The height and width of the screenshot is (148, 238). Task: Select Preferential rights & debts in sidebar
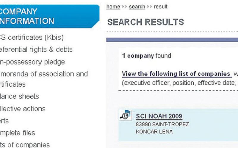coord(36,49)
